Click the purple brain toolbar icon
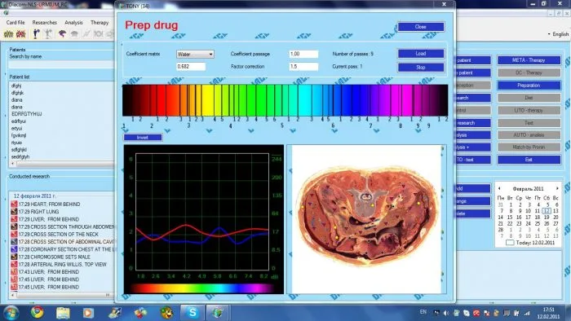This screenshot has width=571, height=321. pos(62,34)
